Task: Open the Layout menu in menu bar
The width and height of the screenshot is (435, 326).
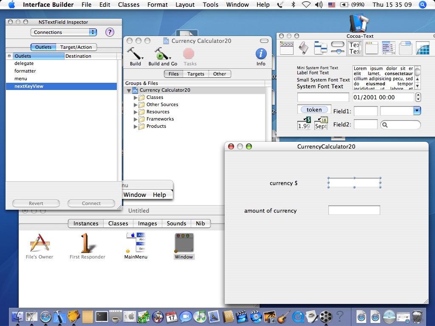Action: point(185,4)
